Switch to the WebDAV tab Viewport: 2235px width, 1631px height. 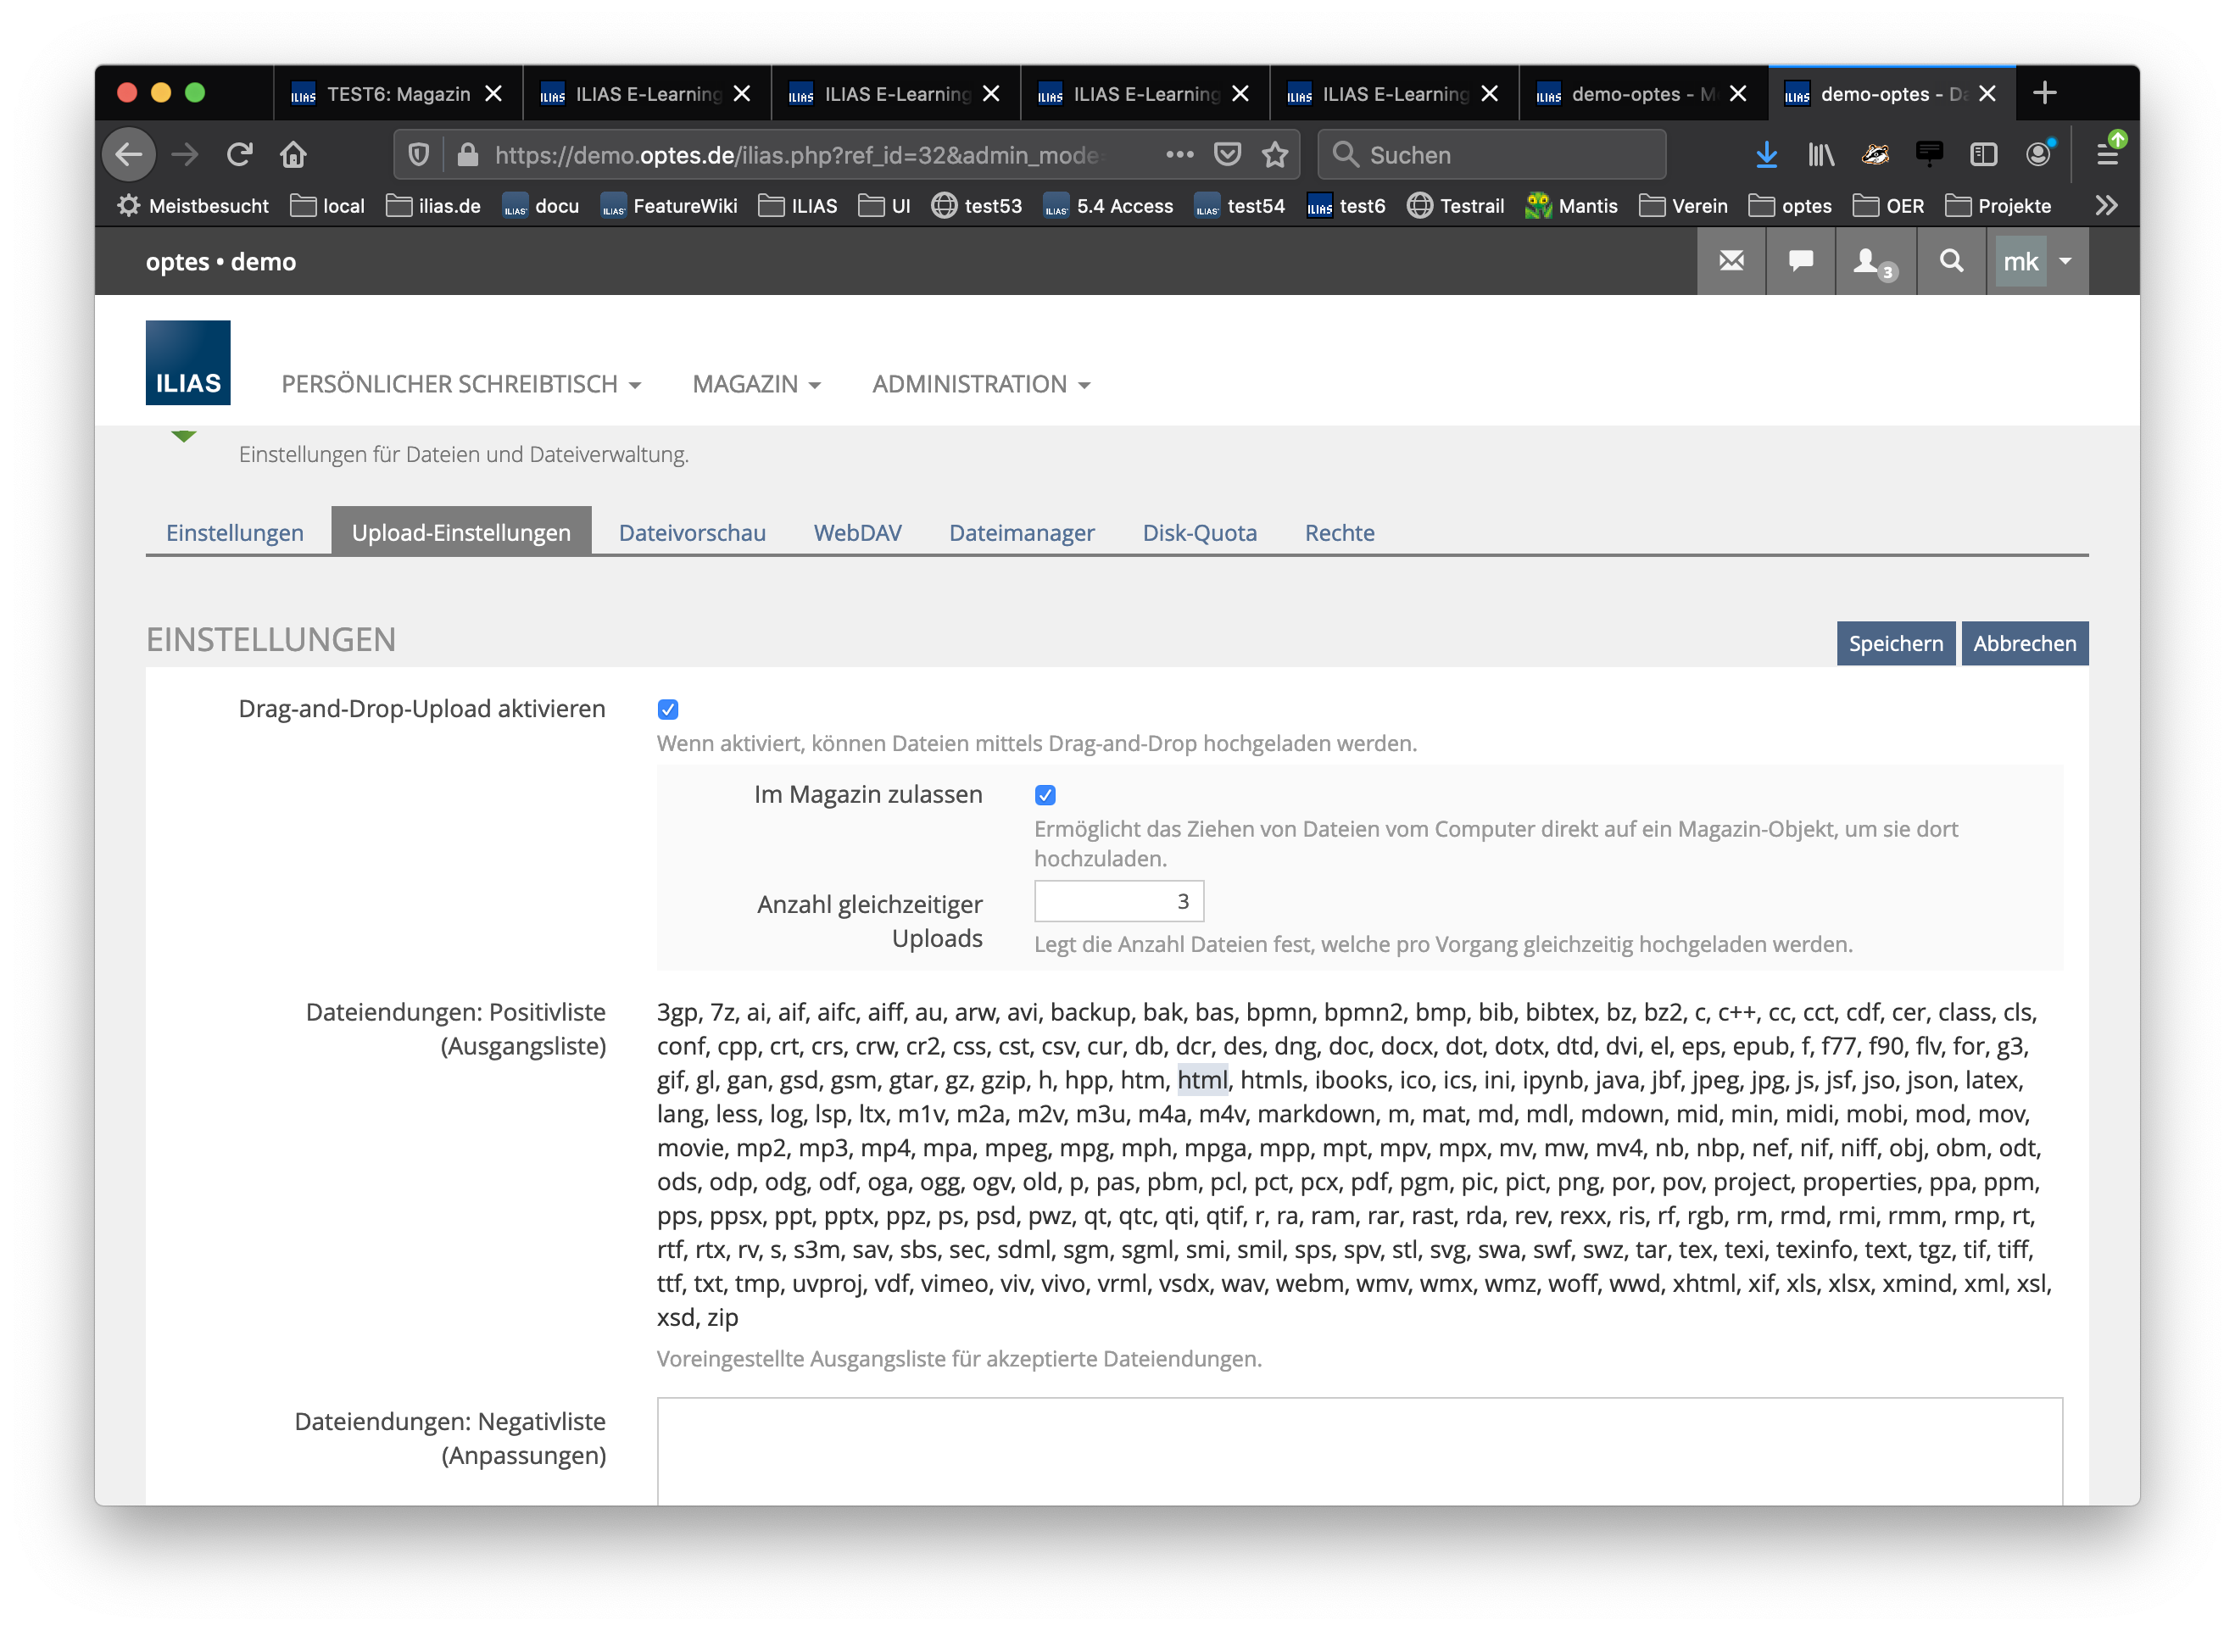[857, 533]
